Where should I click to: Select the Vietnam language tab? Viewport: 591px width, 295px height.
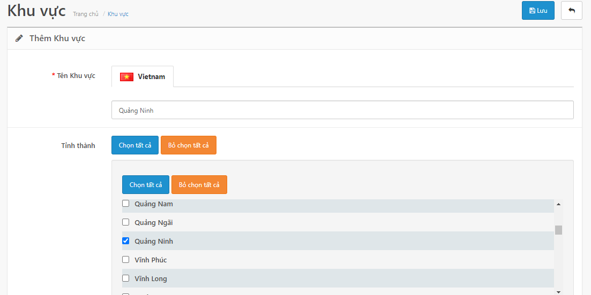143,76
